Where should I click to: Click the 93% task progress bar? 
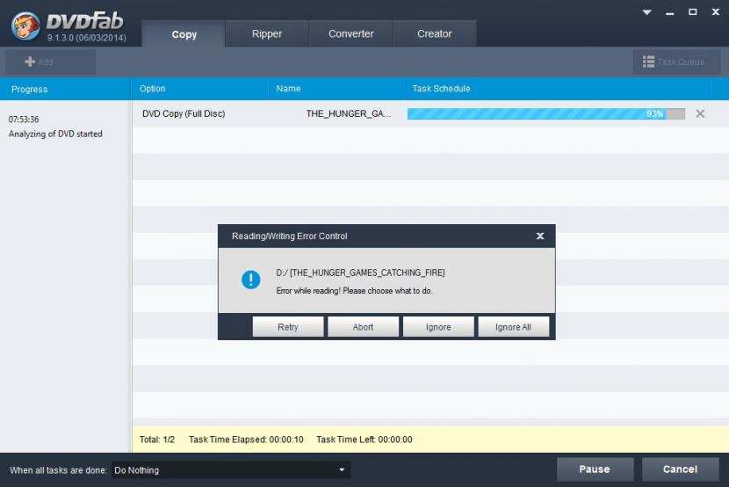(x=545, y=113)
